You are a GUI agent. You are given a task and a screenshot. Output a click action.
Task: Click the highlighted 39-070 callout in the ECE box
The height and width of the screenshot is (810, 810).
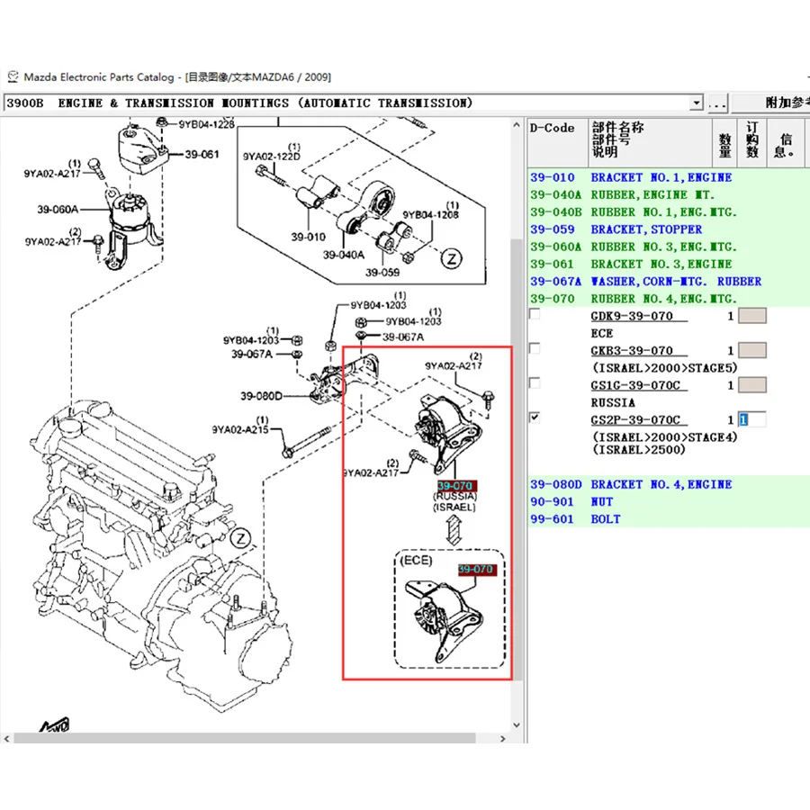476,570
